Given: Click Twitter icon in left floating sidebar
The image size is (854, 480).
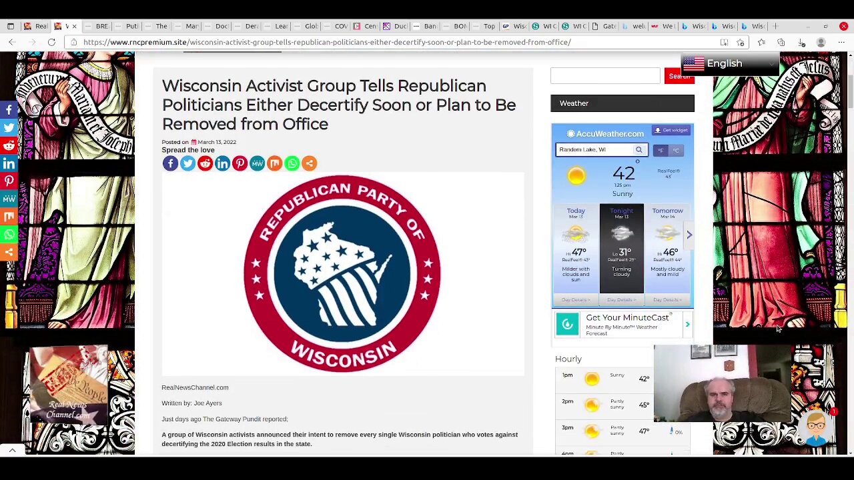Looking at the screenshot, I should click(x=9, y=127).
